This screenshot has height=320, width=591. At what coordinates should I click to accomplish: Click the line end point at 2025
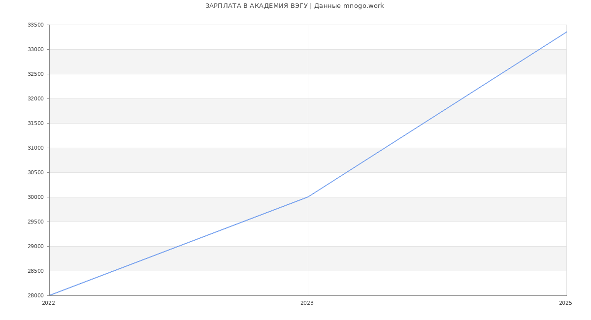click(566, 32)
